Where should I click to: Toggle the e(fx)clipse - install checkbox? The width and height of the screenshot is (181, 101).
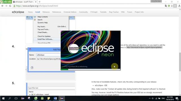[32, 95]
